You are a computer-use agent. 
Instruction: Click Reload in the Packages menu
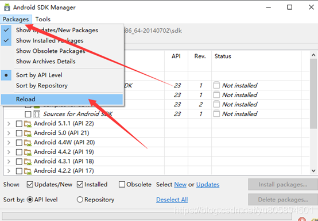coord(62,99)
